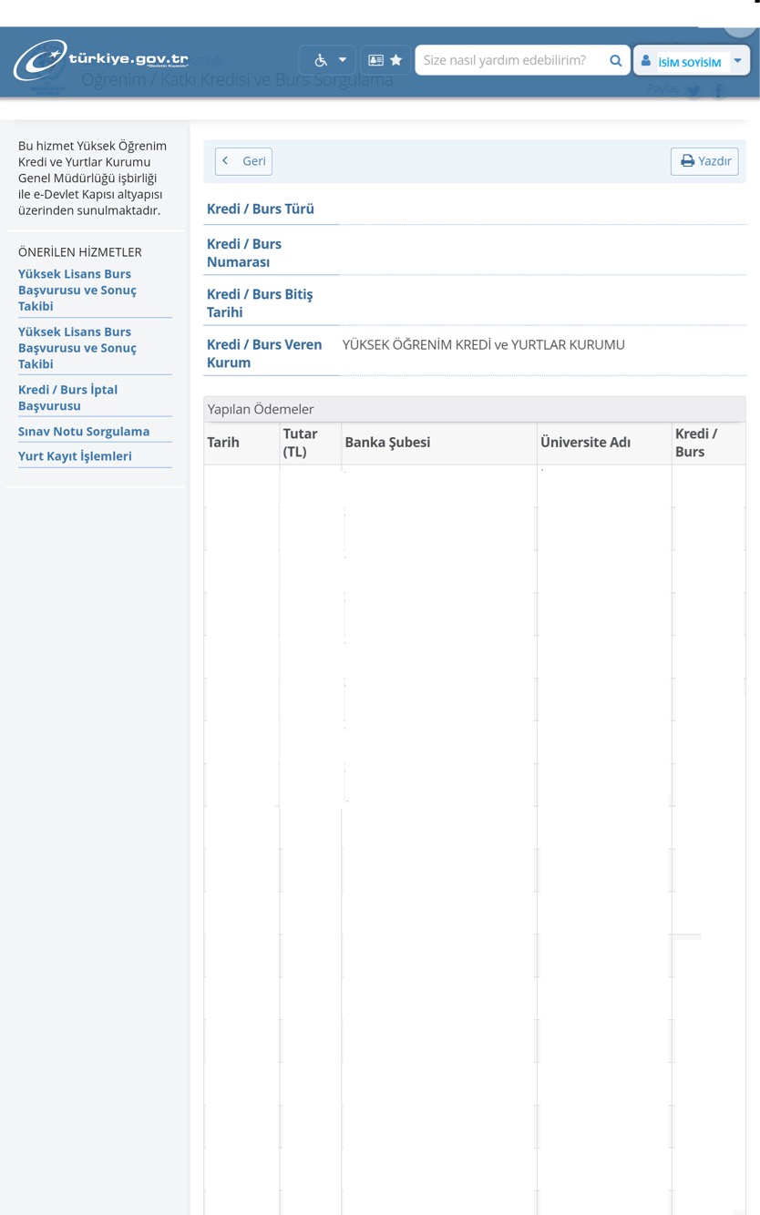Click the search magnifier icon
Image resolution: width=760 pixels, height=1215 pixels.
[x=616, y=60]
